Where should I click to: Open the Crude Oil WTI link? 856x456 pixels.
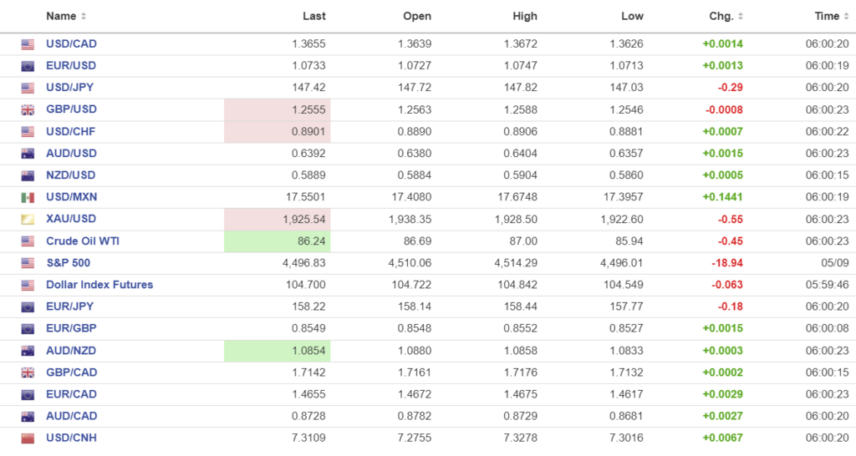(x=83, y=241)
